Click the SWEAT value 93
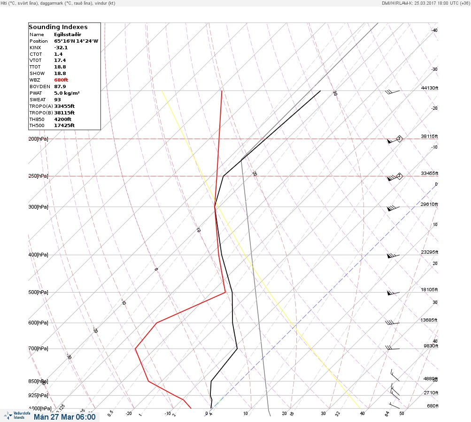 click(57, 100)
